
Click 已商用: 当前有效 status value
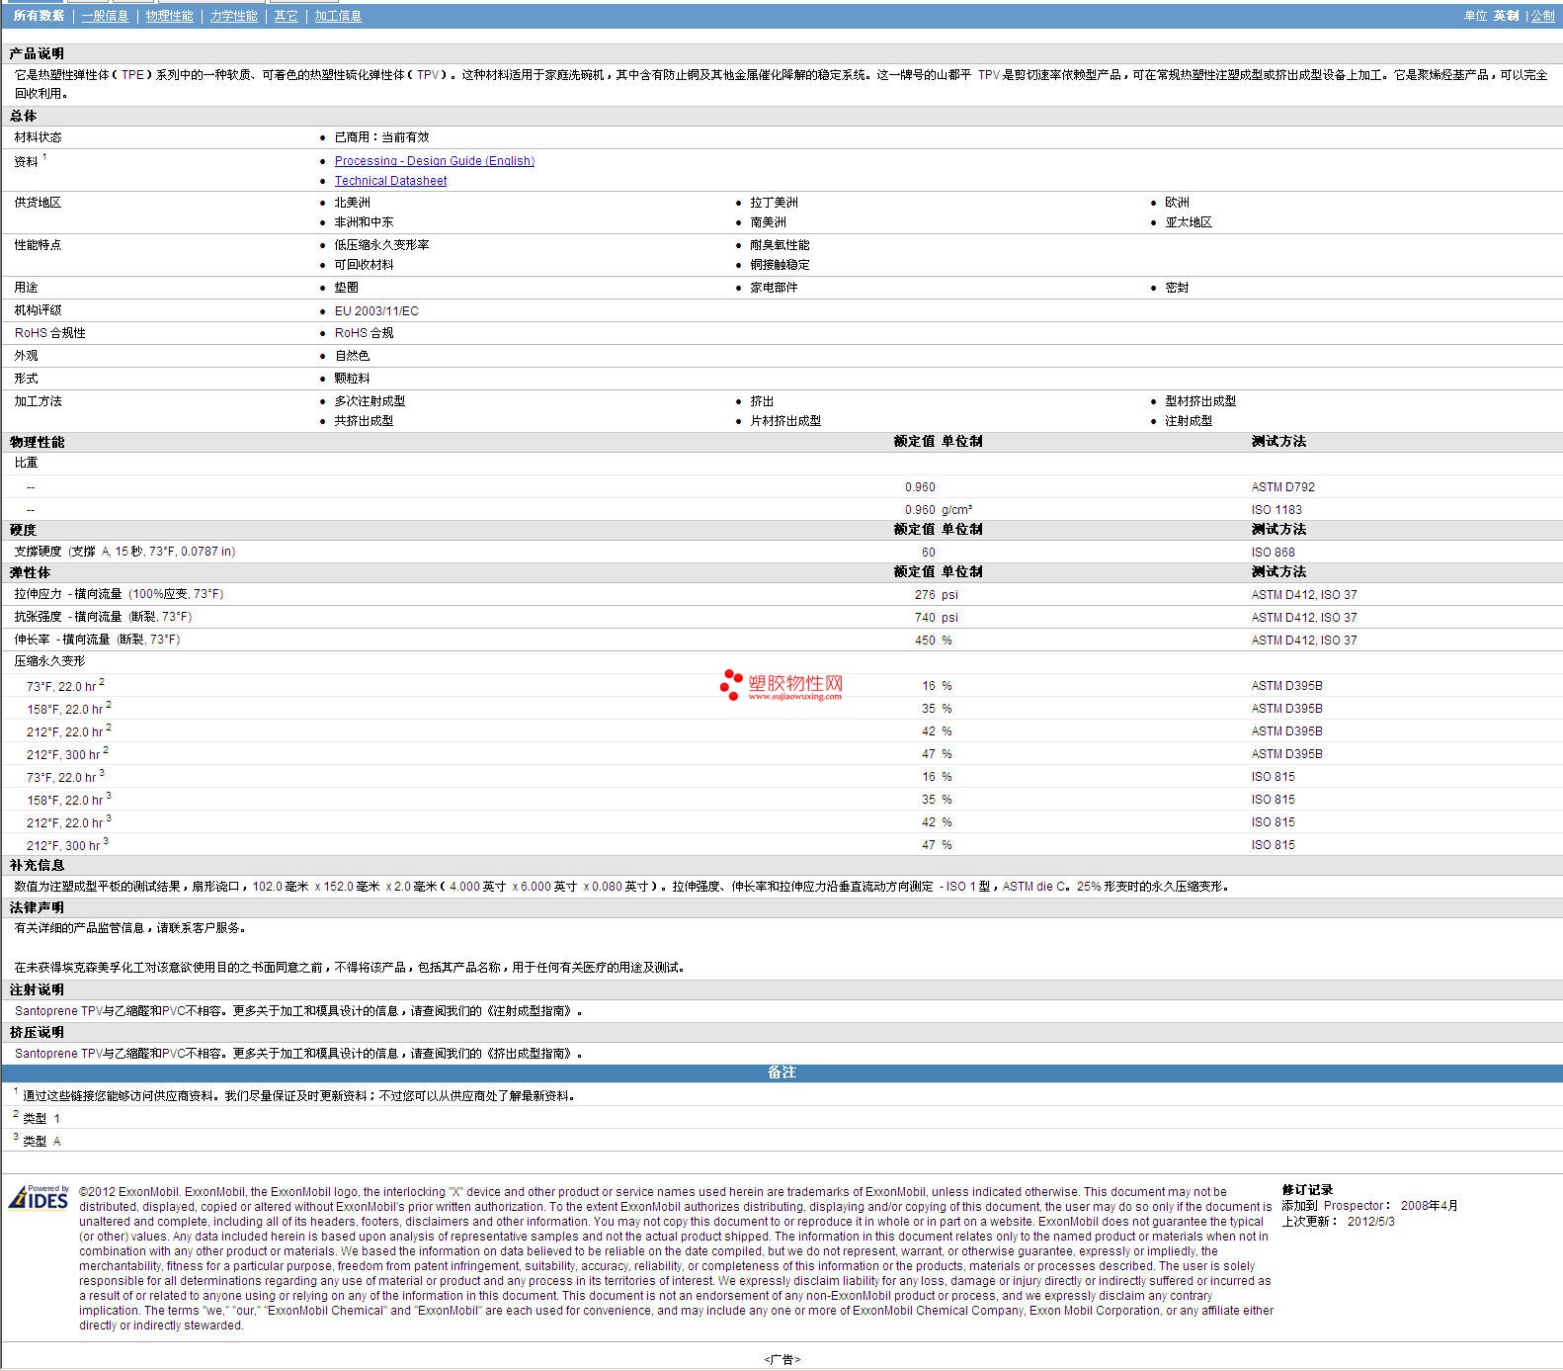[x=381, y=137]
